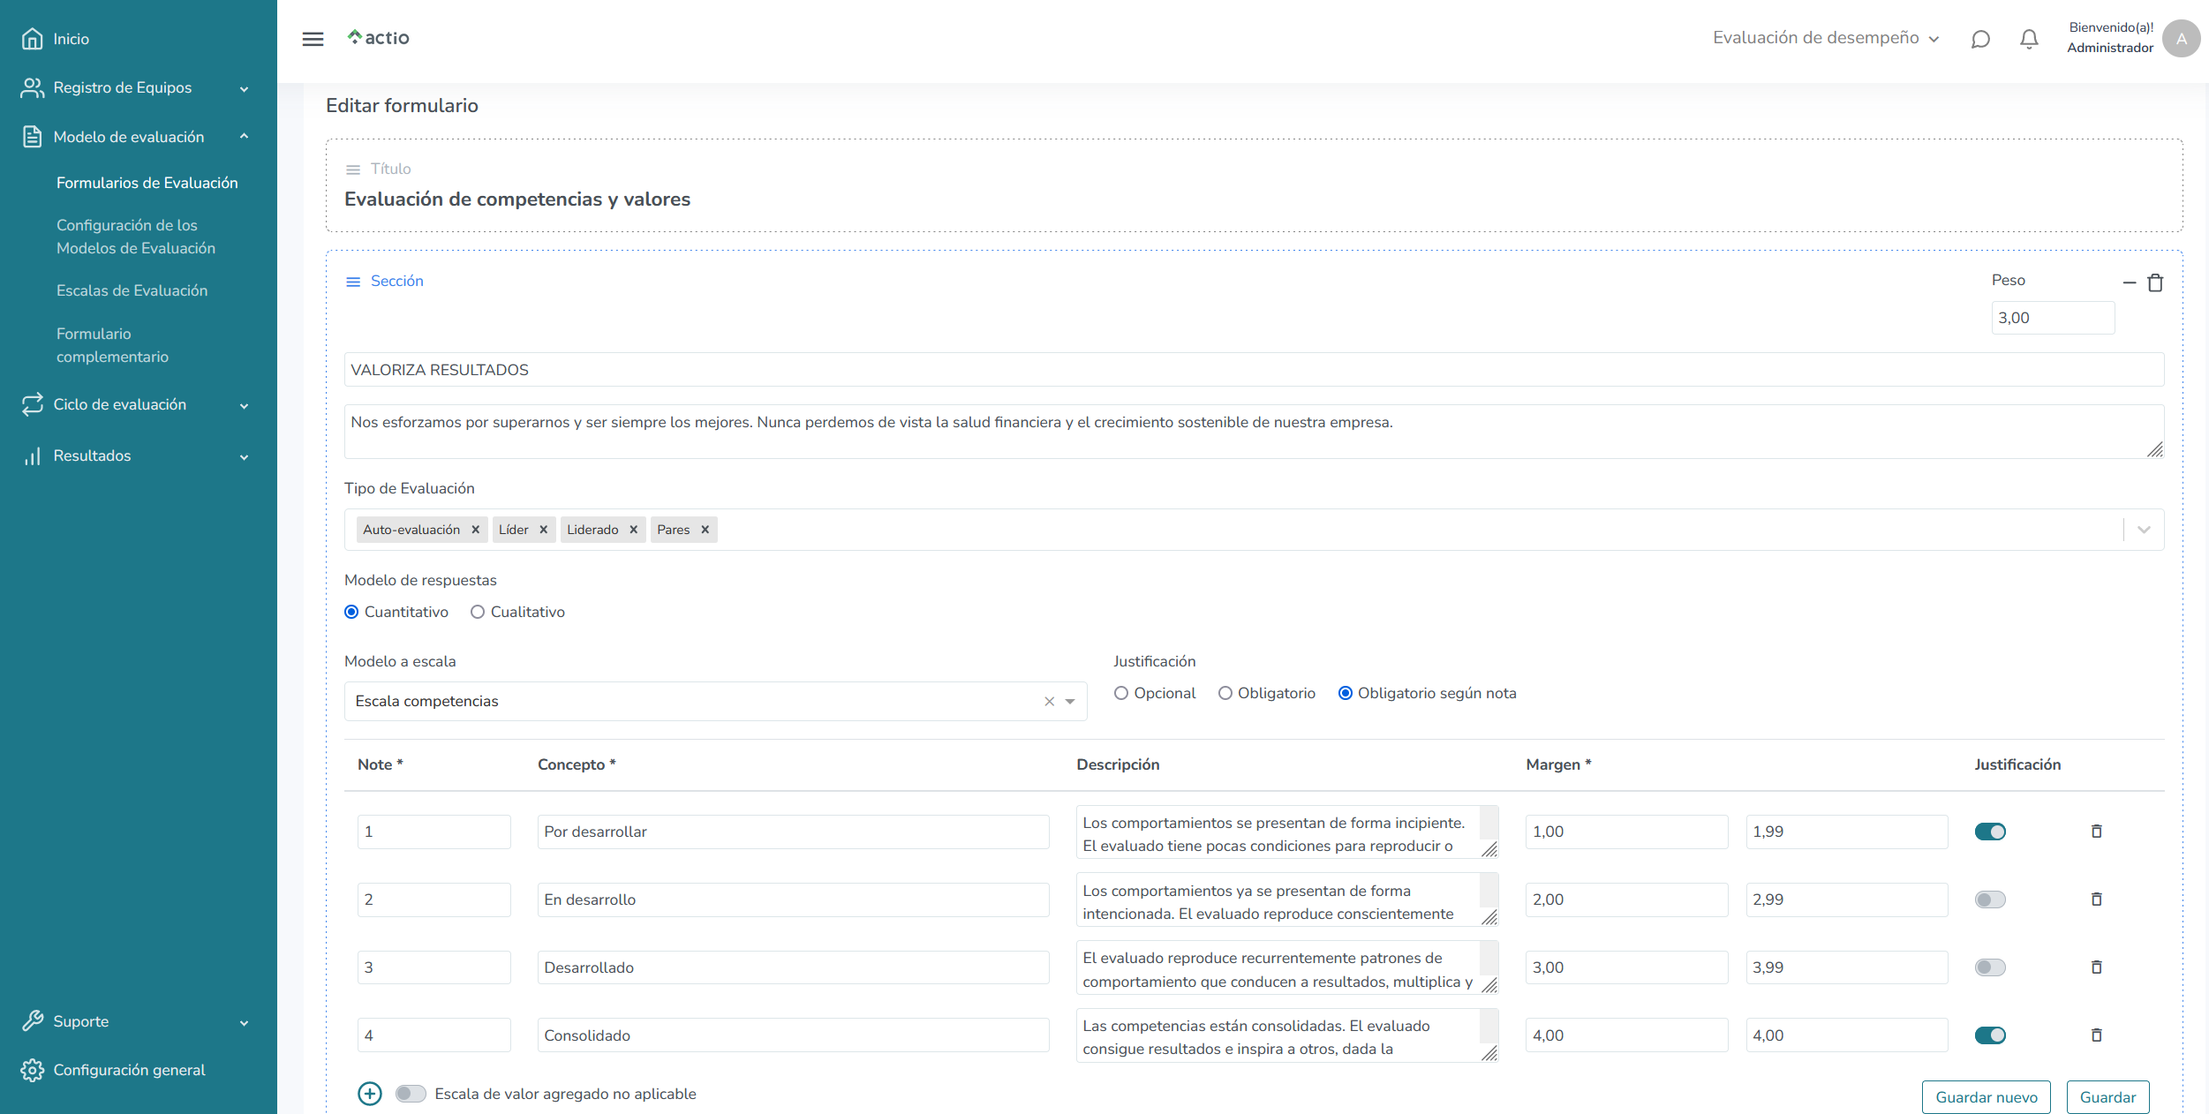The width and height of the screenshot is (2209, 1114).
Task: Click the Guardar nuevo button
Action: click(x=1986, y=1096)
